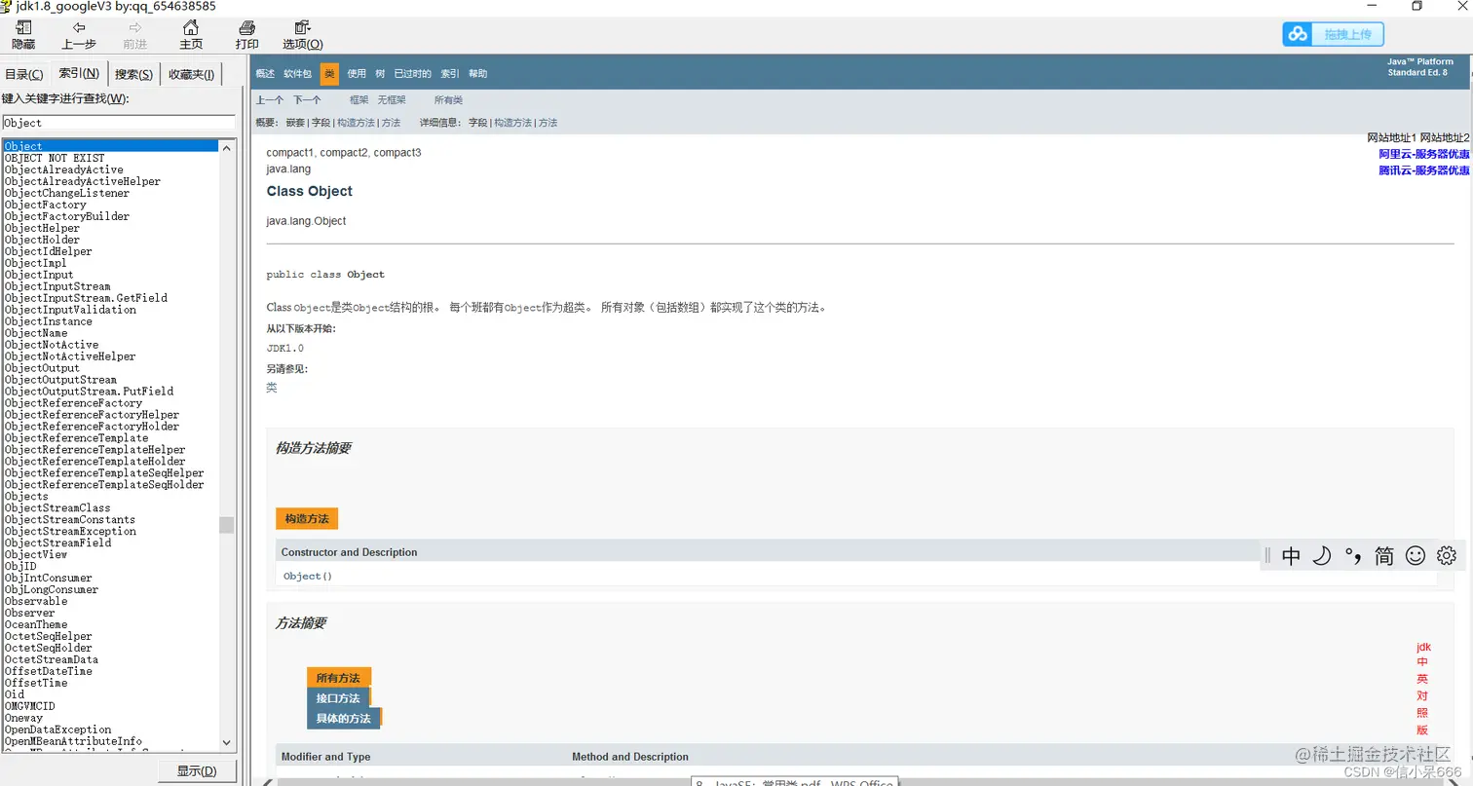Toggle IME punctuation icon
1473x786 pixels.
(1353, 556)
